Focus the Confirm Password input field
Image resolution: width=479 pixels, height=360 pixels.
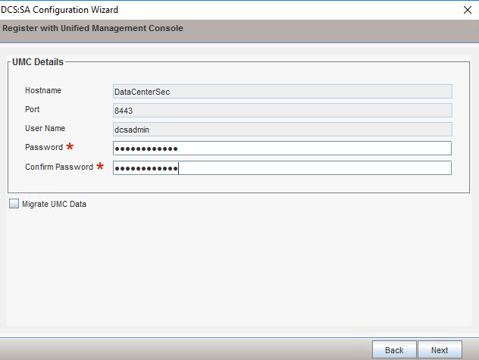pyautogui.click(x=282, y=167)
